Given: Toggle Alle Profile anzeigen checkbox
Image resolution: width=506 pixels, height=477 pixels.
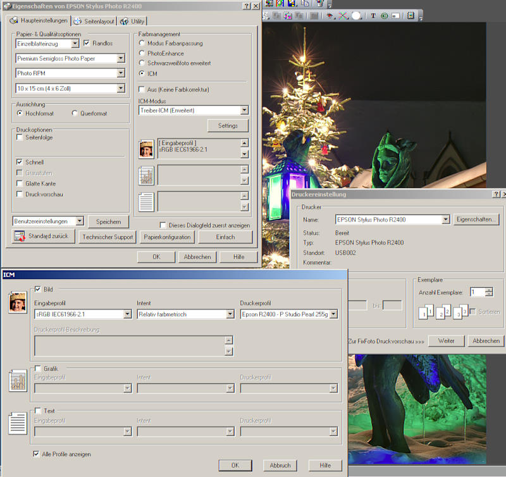Looking at the screenshot, I should point(36,454).
